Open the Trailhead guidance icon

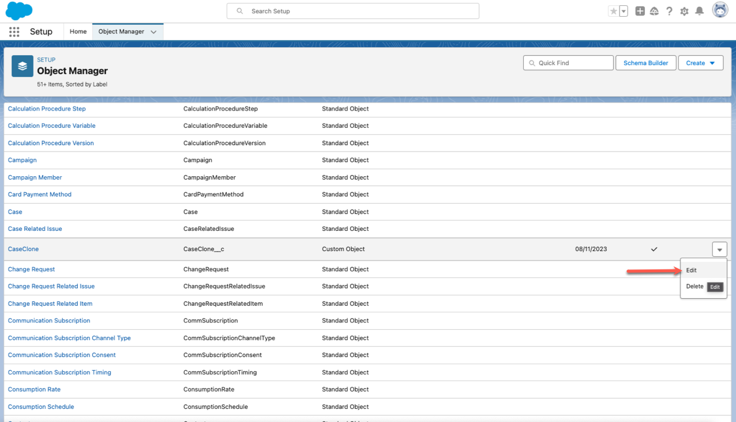654,12
